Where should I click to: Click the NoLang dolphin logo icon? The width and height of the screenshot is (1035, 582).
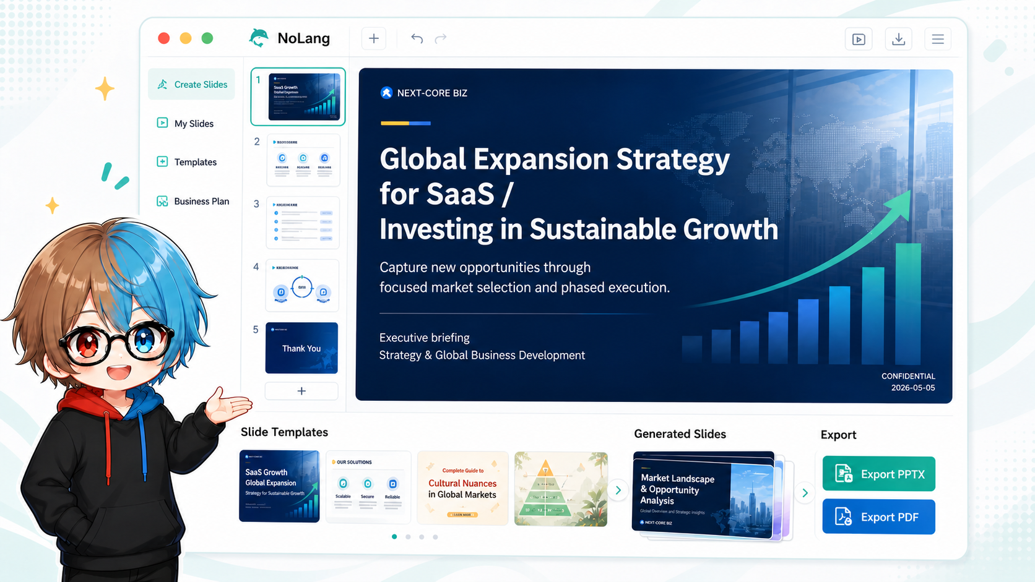259,38
